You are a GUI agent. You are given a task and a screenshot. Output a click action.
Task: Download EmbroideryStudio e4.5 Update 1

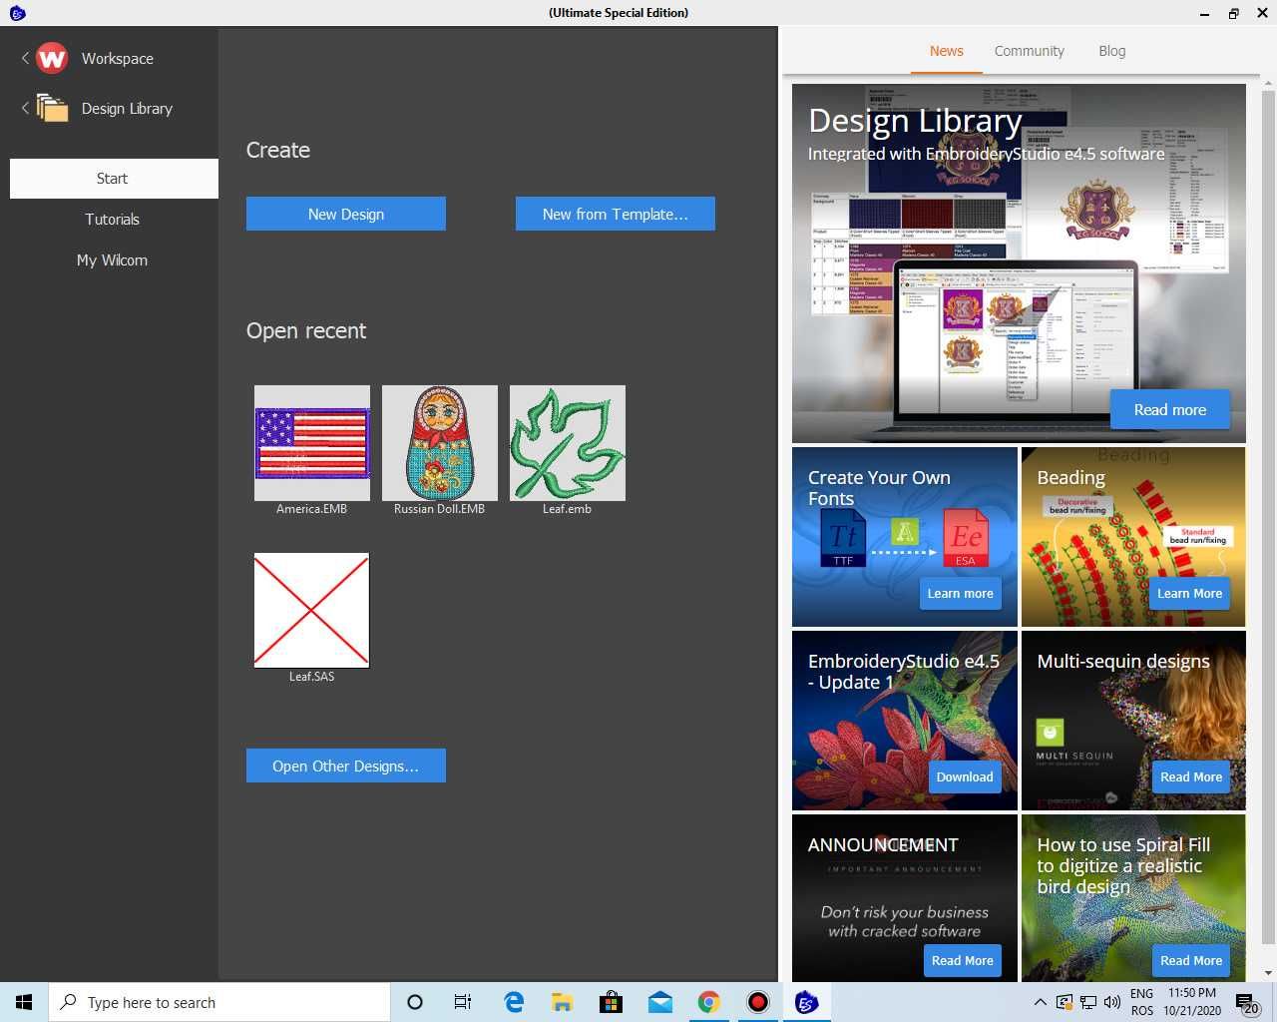pyautogui.click(x=965, y=777)
